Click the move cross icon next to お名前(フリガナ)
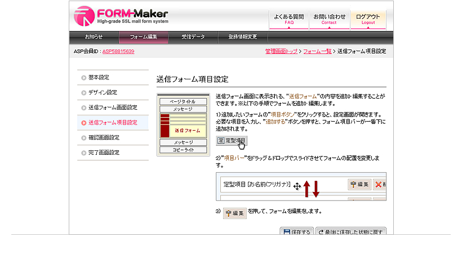The image size is (462, 259). [297, 186]
